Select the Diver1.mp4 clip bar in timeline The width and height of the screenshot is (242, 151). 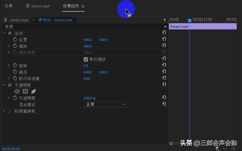click(x=203, y=27)
